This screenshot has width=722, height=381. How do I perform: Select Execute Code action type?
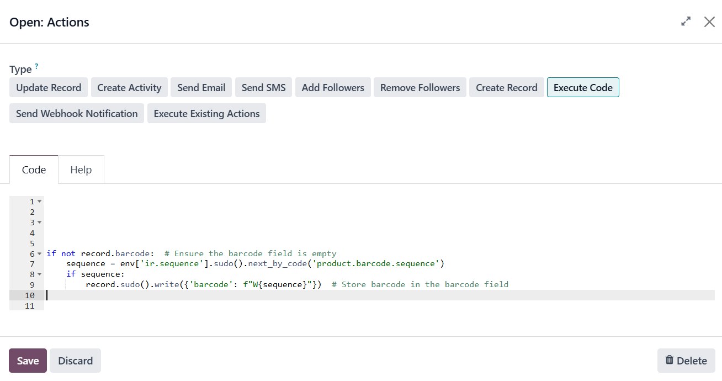[583, 87]
